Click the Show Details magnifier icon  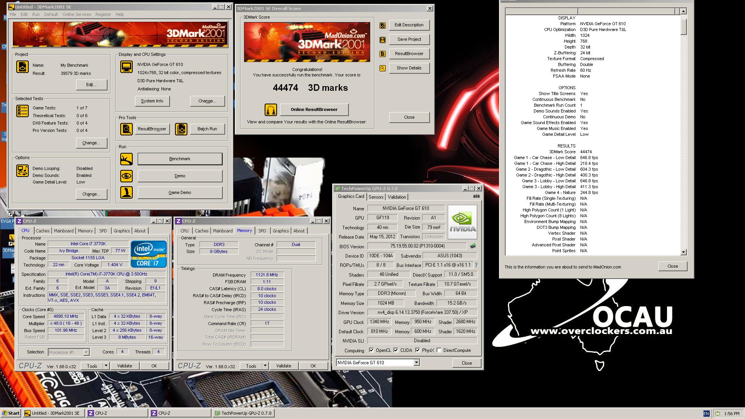coord(383,68)
